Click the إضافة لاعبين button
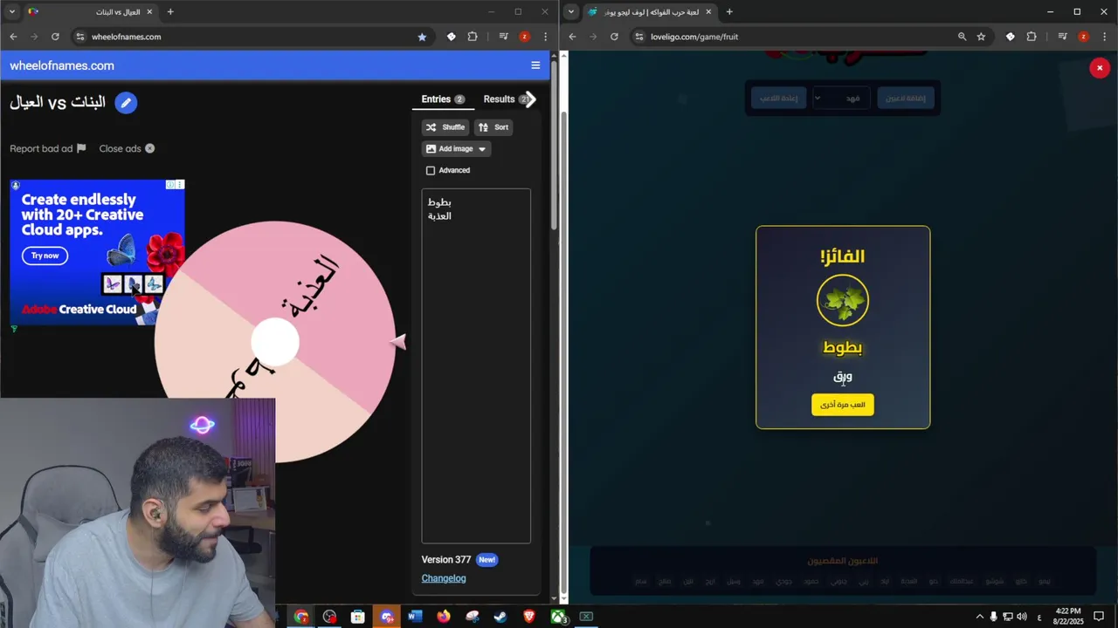 906,99
